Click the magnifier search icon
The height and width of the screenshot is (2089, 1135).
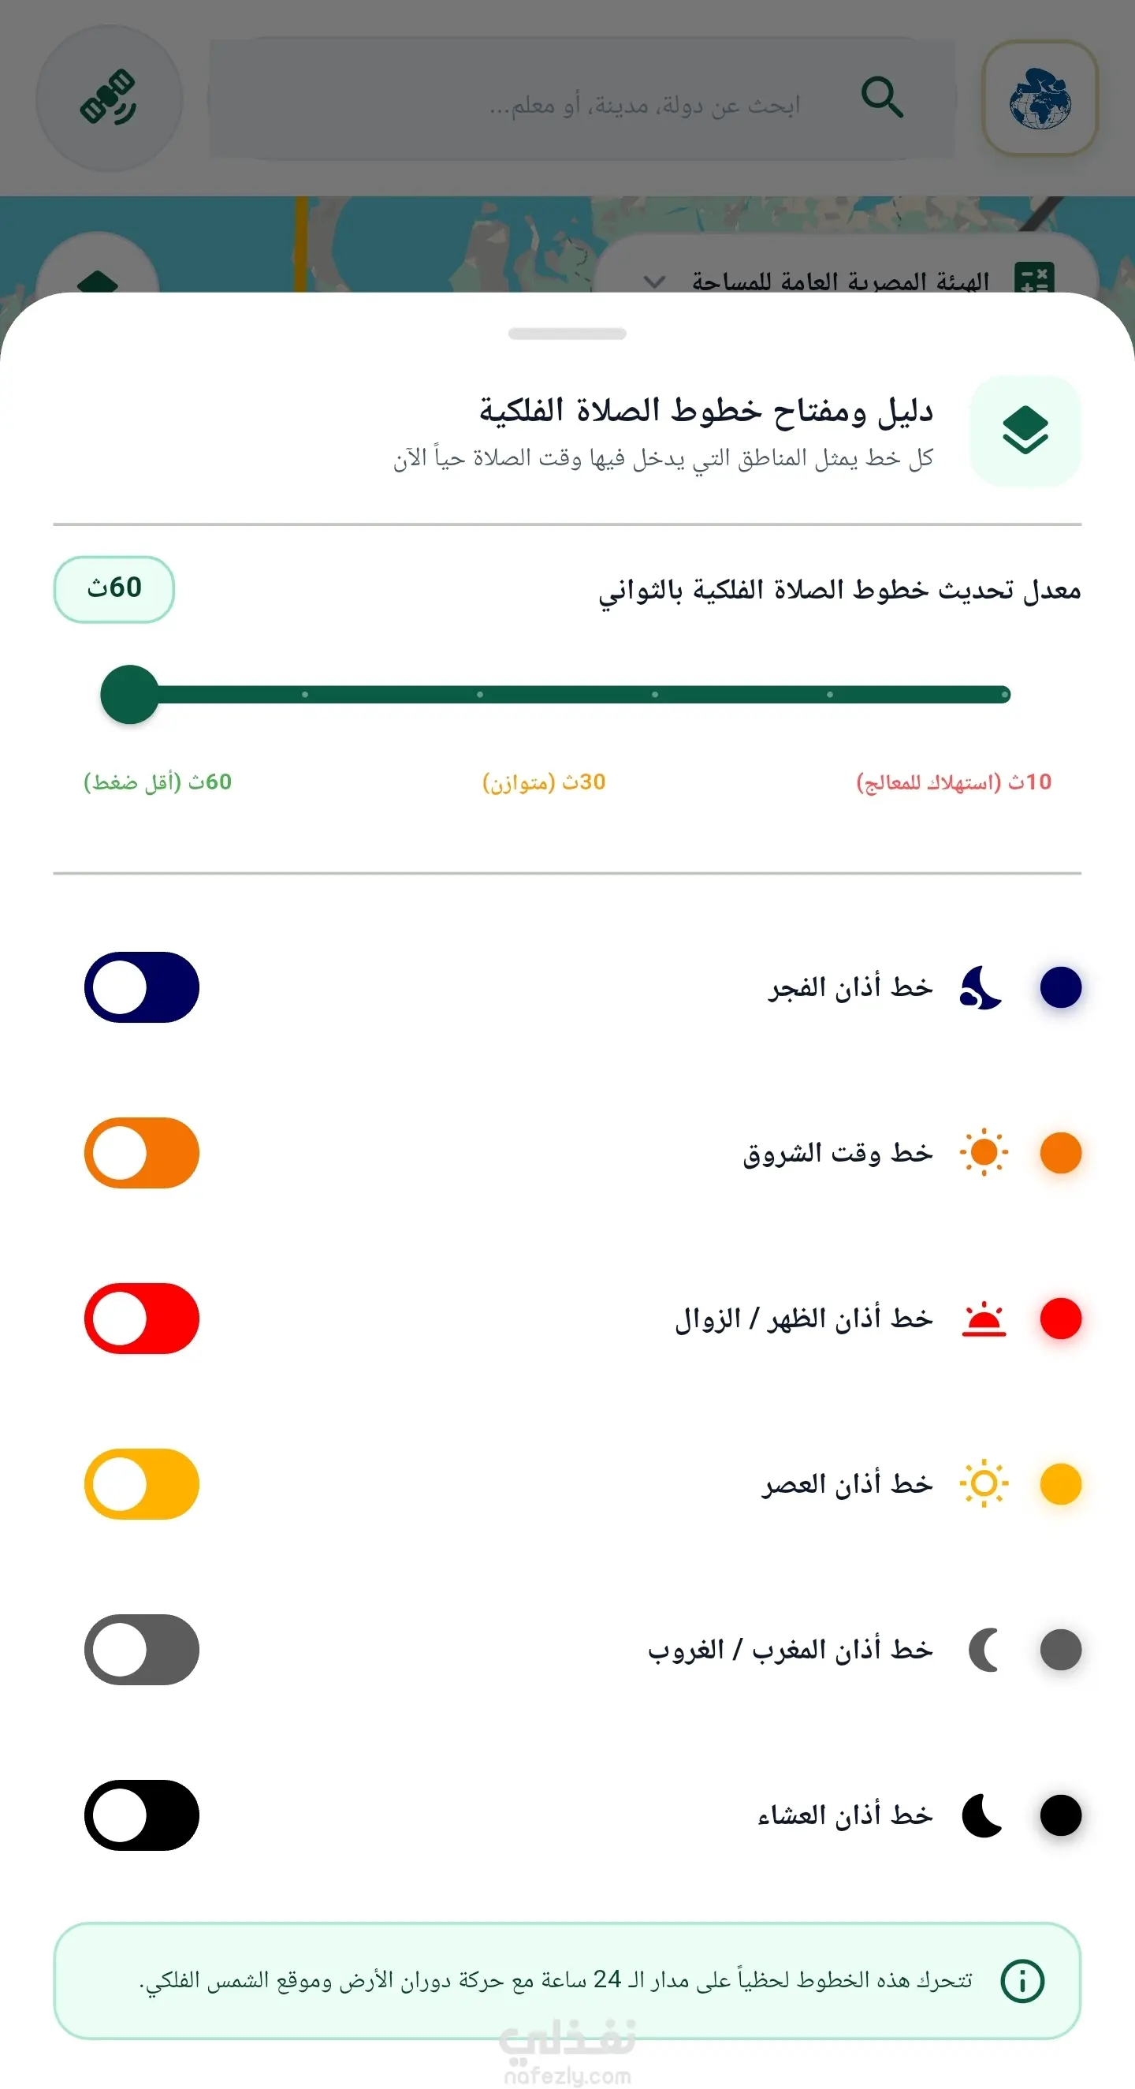[881, 98]
